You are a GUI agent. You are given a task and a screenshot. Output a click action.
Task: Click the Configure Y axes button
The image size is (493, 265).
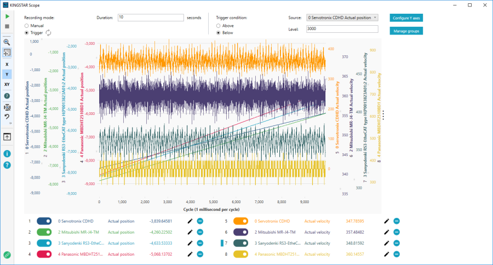click(406, 18)
